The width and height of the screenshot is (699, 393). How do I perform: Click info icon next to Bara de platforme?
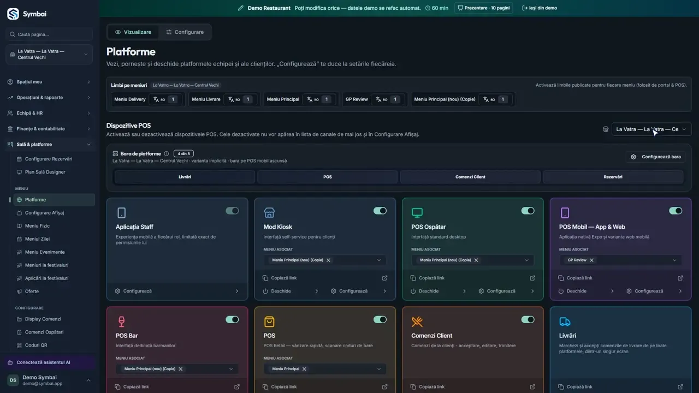point(166,154)
